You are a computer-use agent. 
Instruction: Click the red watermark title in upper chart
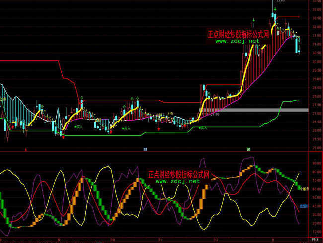click(238, 34)
